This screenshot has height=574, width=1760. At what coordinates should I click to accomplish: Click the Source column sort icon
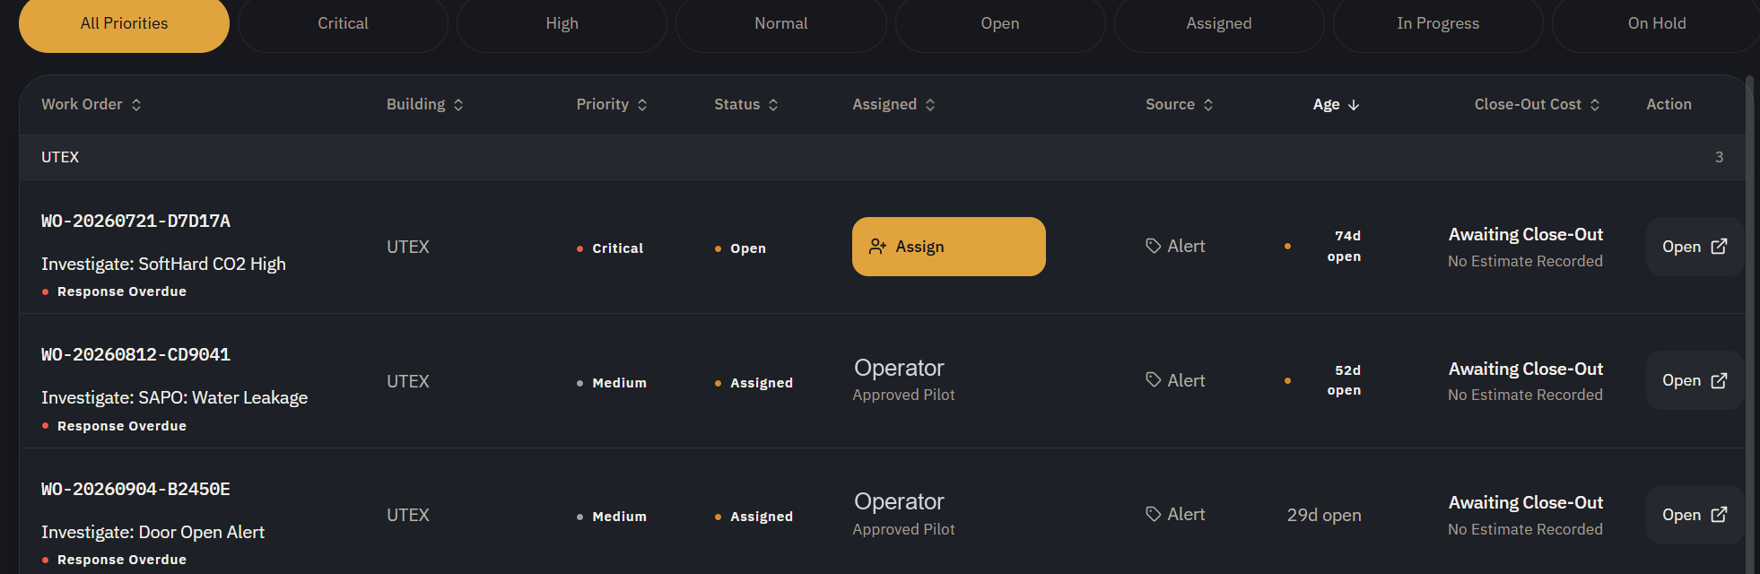click(x=1208, y=105)
